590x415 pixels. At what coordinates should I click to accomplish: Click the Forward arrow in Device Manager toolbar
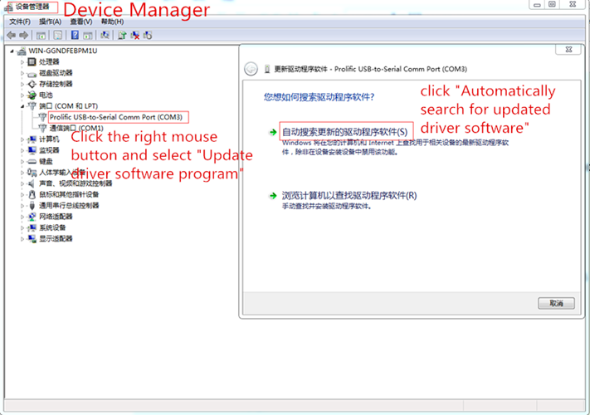23,35
